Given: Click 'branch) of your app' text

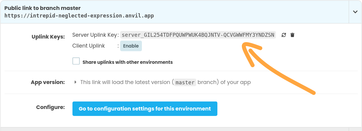Looking at the screenshot, I should [224, 82].
